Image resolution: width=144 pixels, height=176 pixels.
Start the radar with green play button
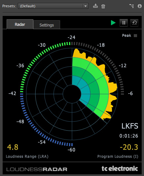tap(113, 23)
